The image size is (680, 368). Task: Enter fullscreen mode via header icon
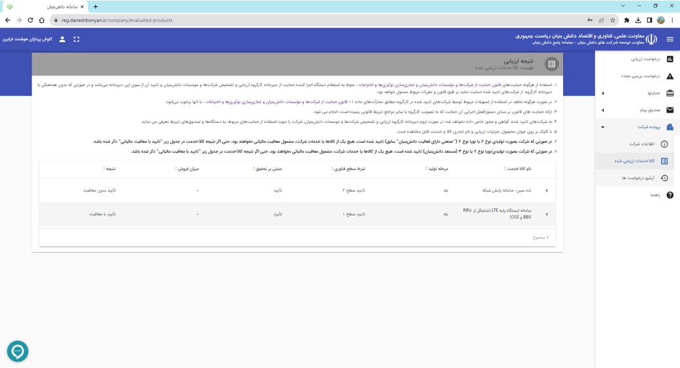(76, 39)
